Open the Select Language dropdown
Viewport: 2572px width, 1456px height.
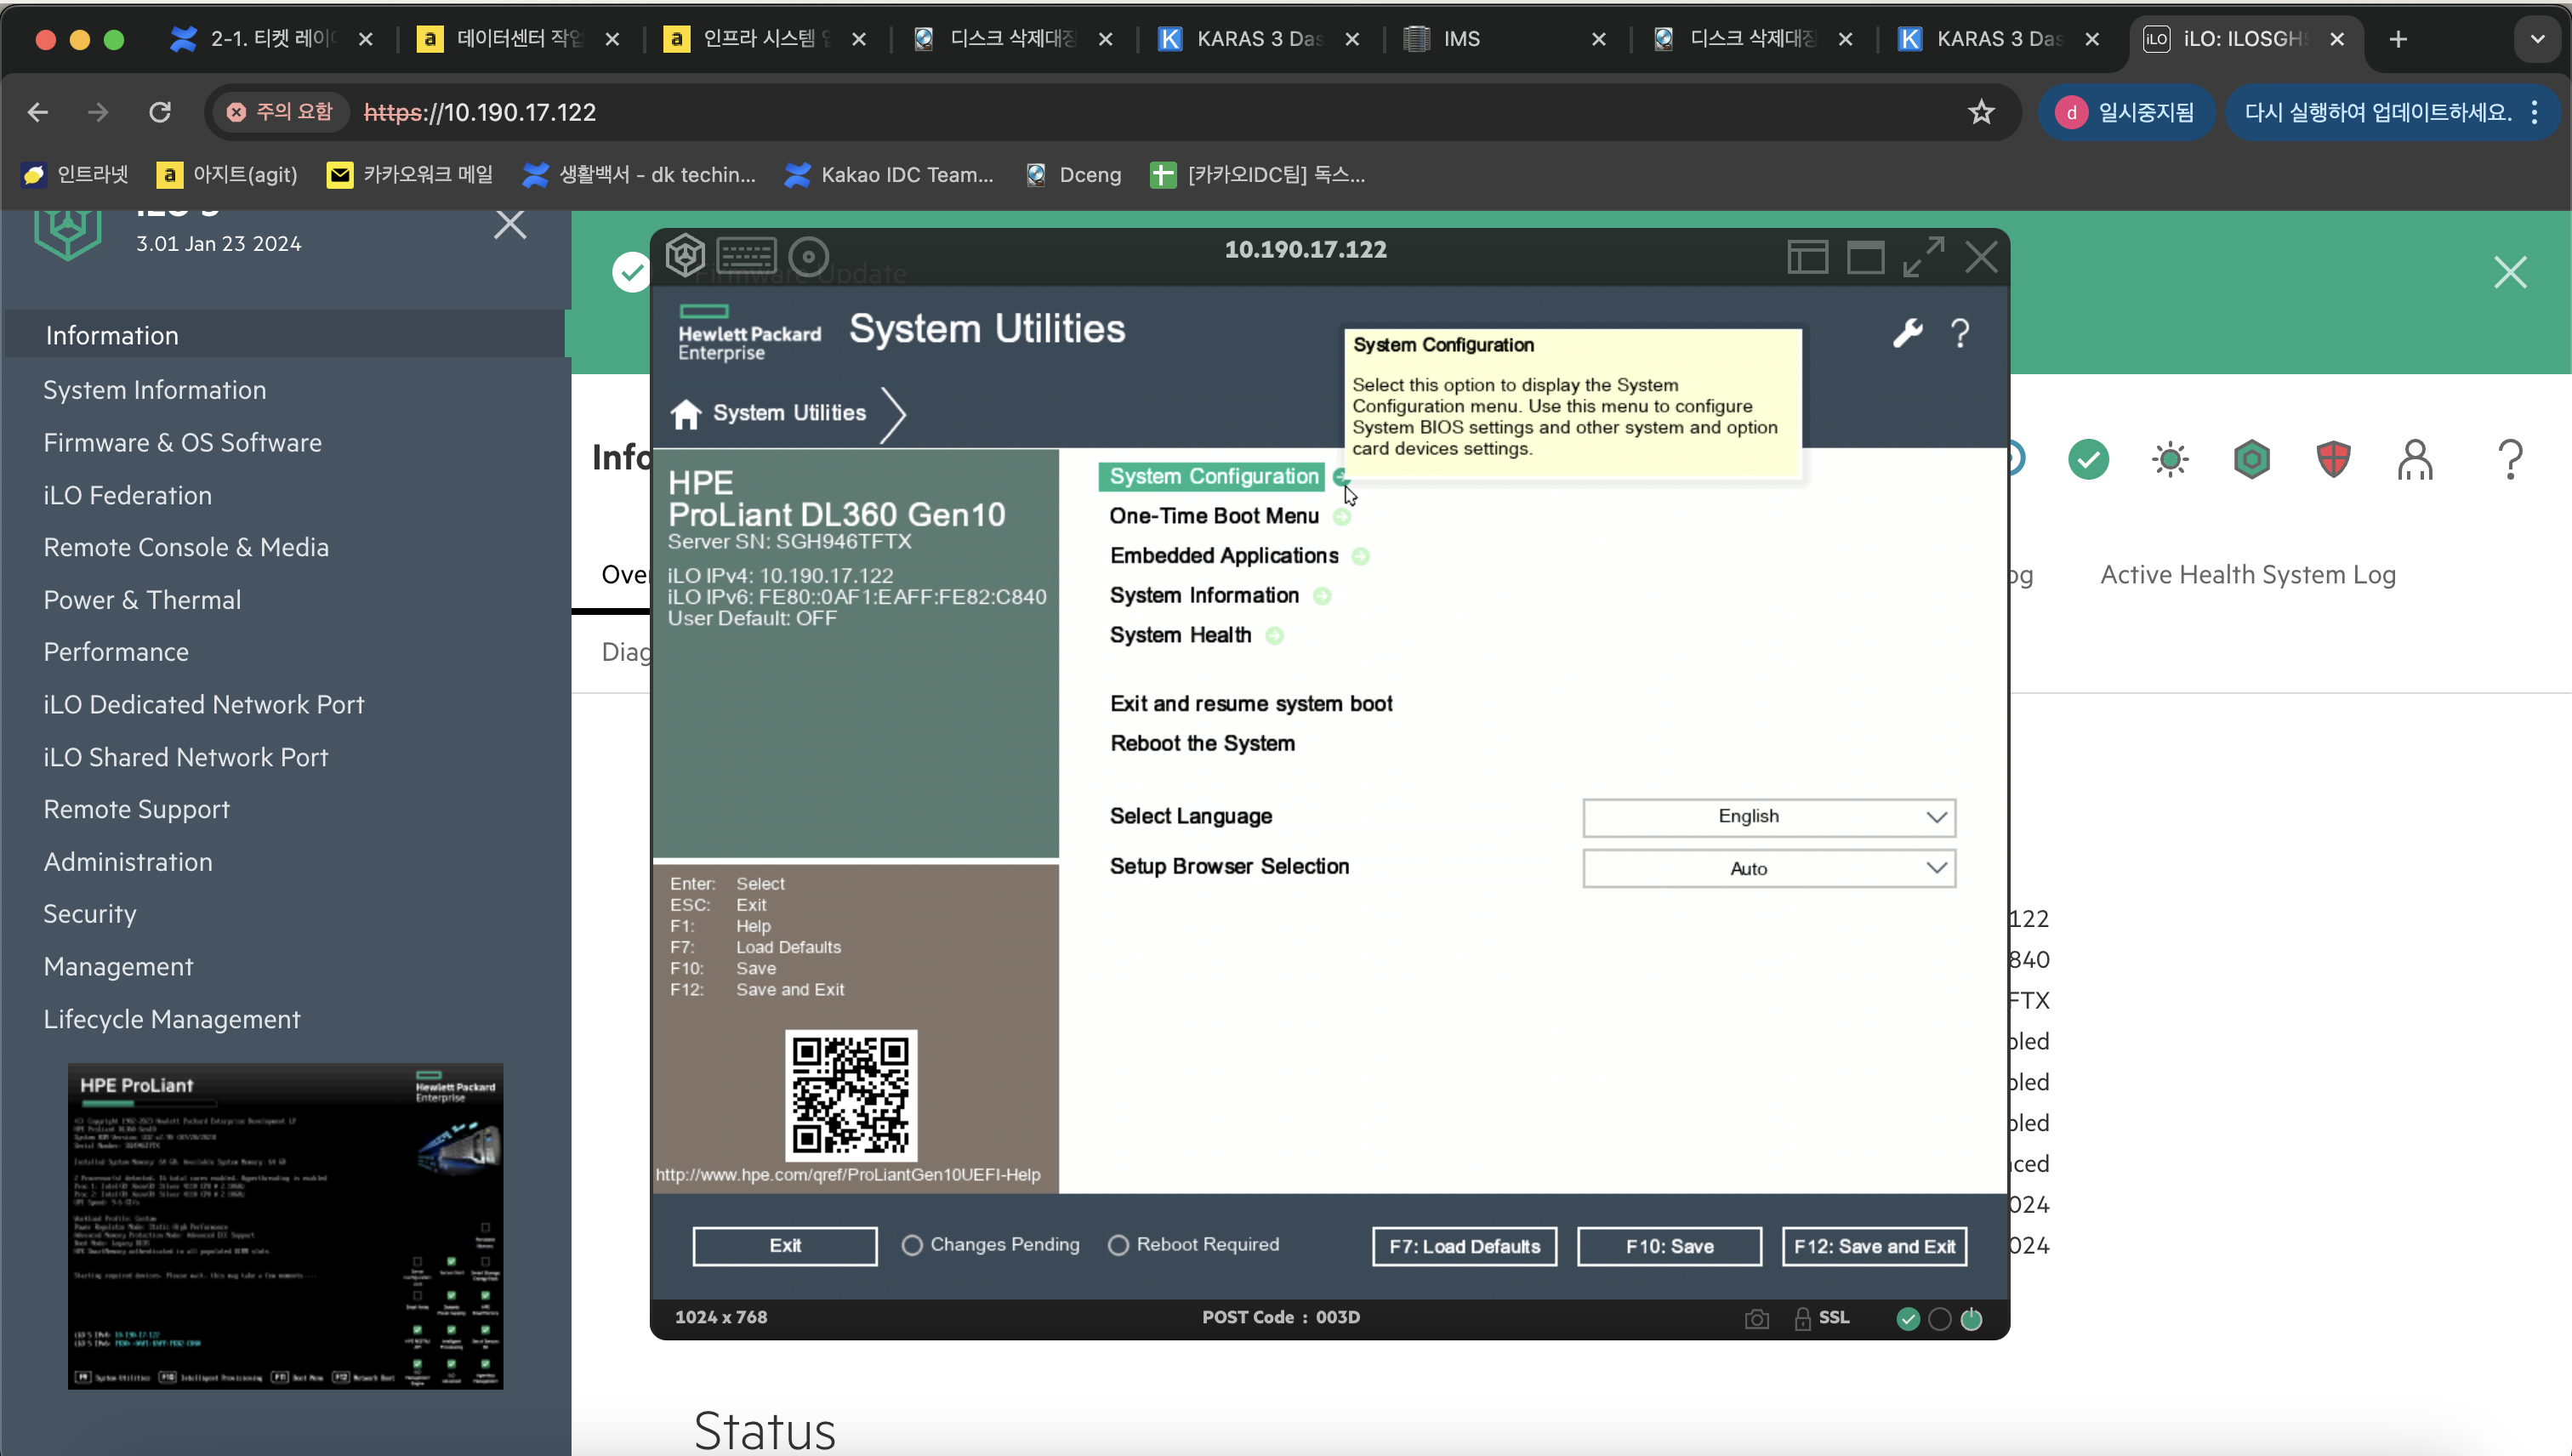point(1768,817)
